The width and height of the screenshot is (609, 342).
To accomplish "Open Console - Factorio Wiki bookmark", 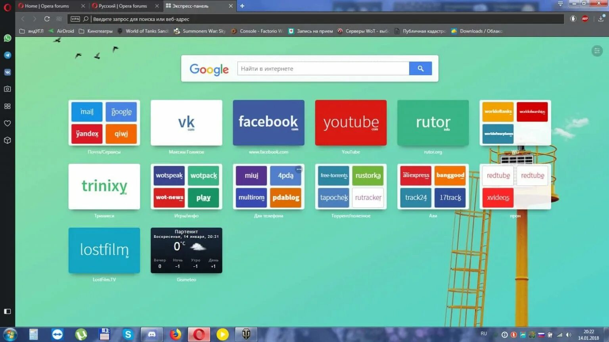I will point(257,31).
